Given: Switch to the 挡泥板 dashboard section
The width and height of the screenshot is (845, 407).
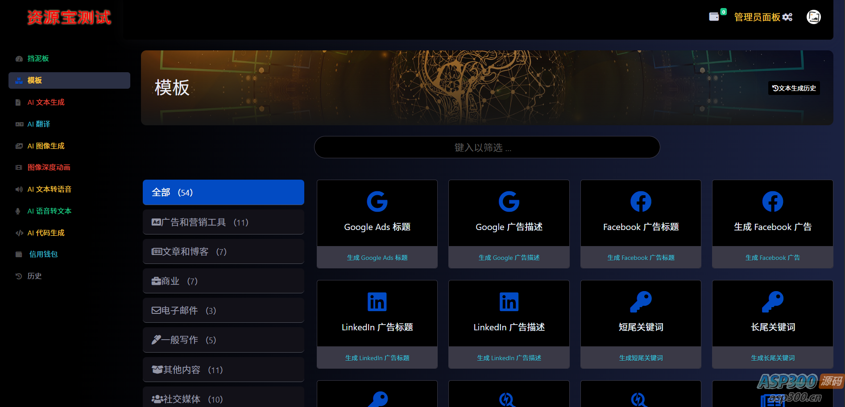Looking at the screenshot, I should 38,58.
